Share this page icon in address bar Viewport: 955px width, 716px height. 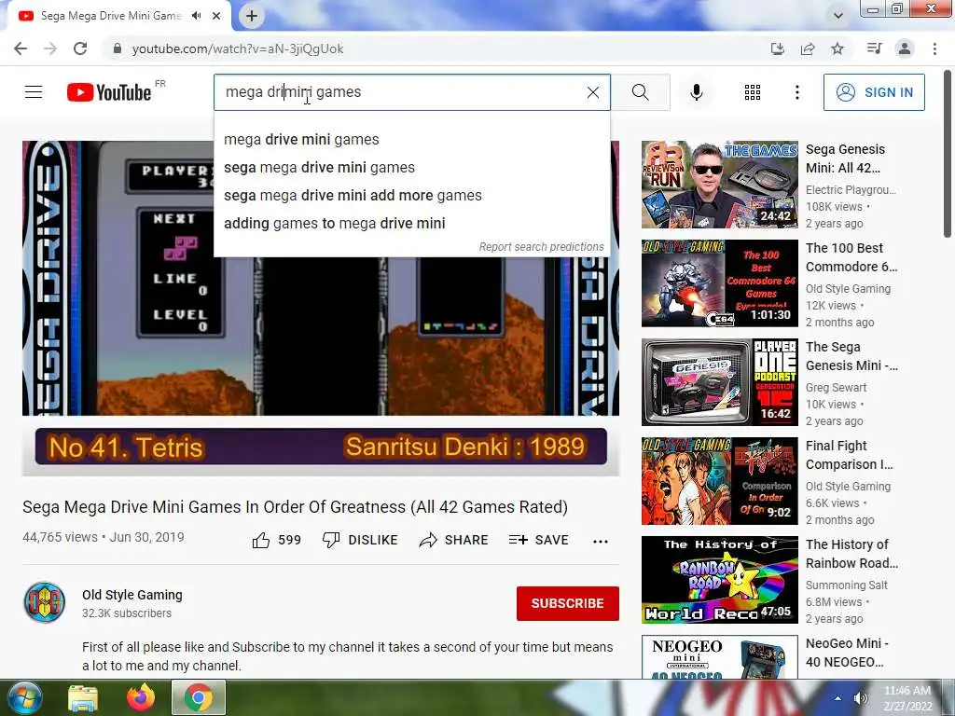click(808, 48)
